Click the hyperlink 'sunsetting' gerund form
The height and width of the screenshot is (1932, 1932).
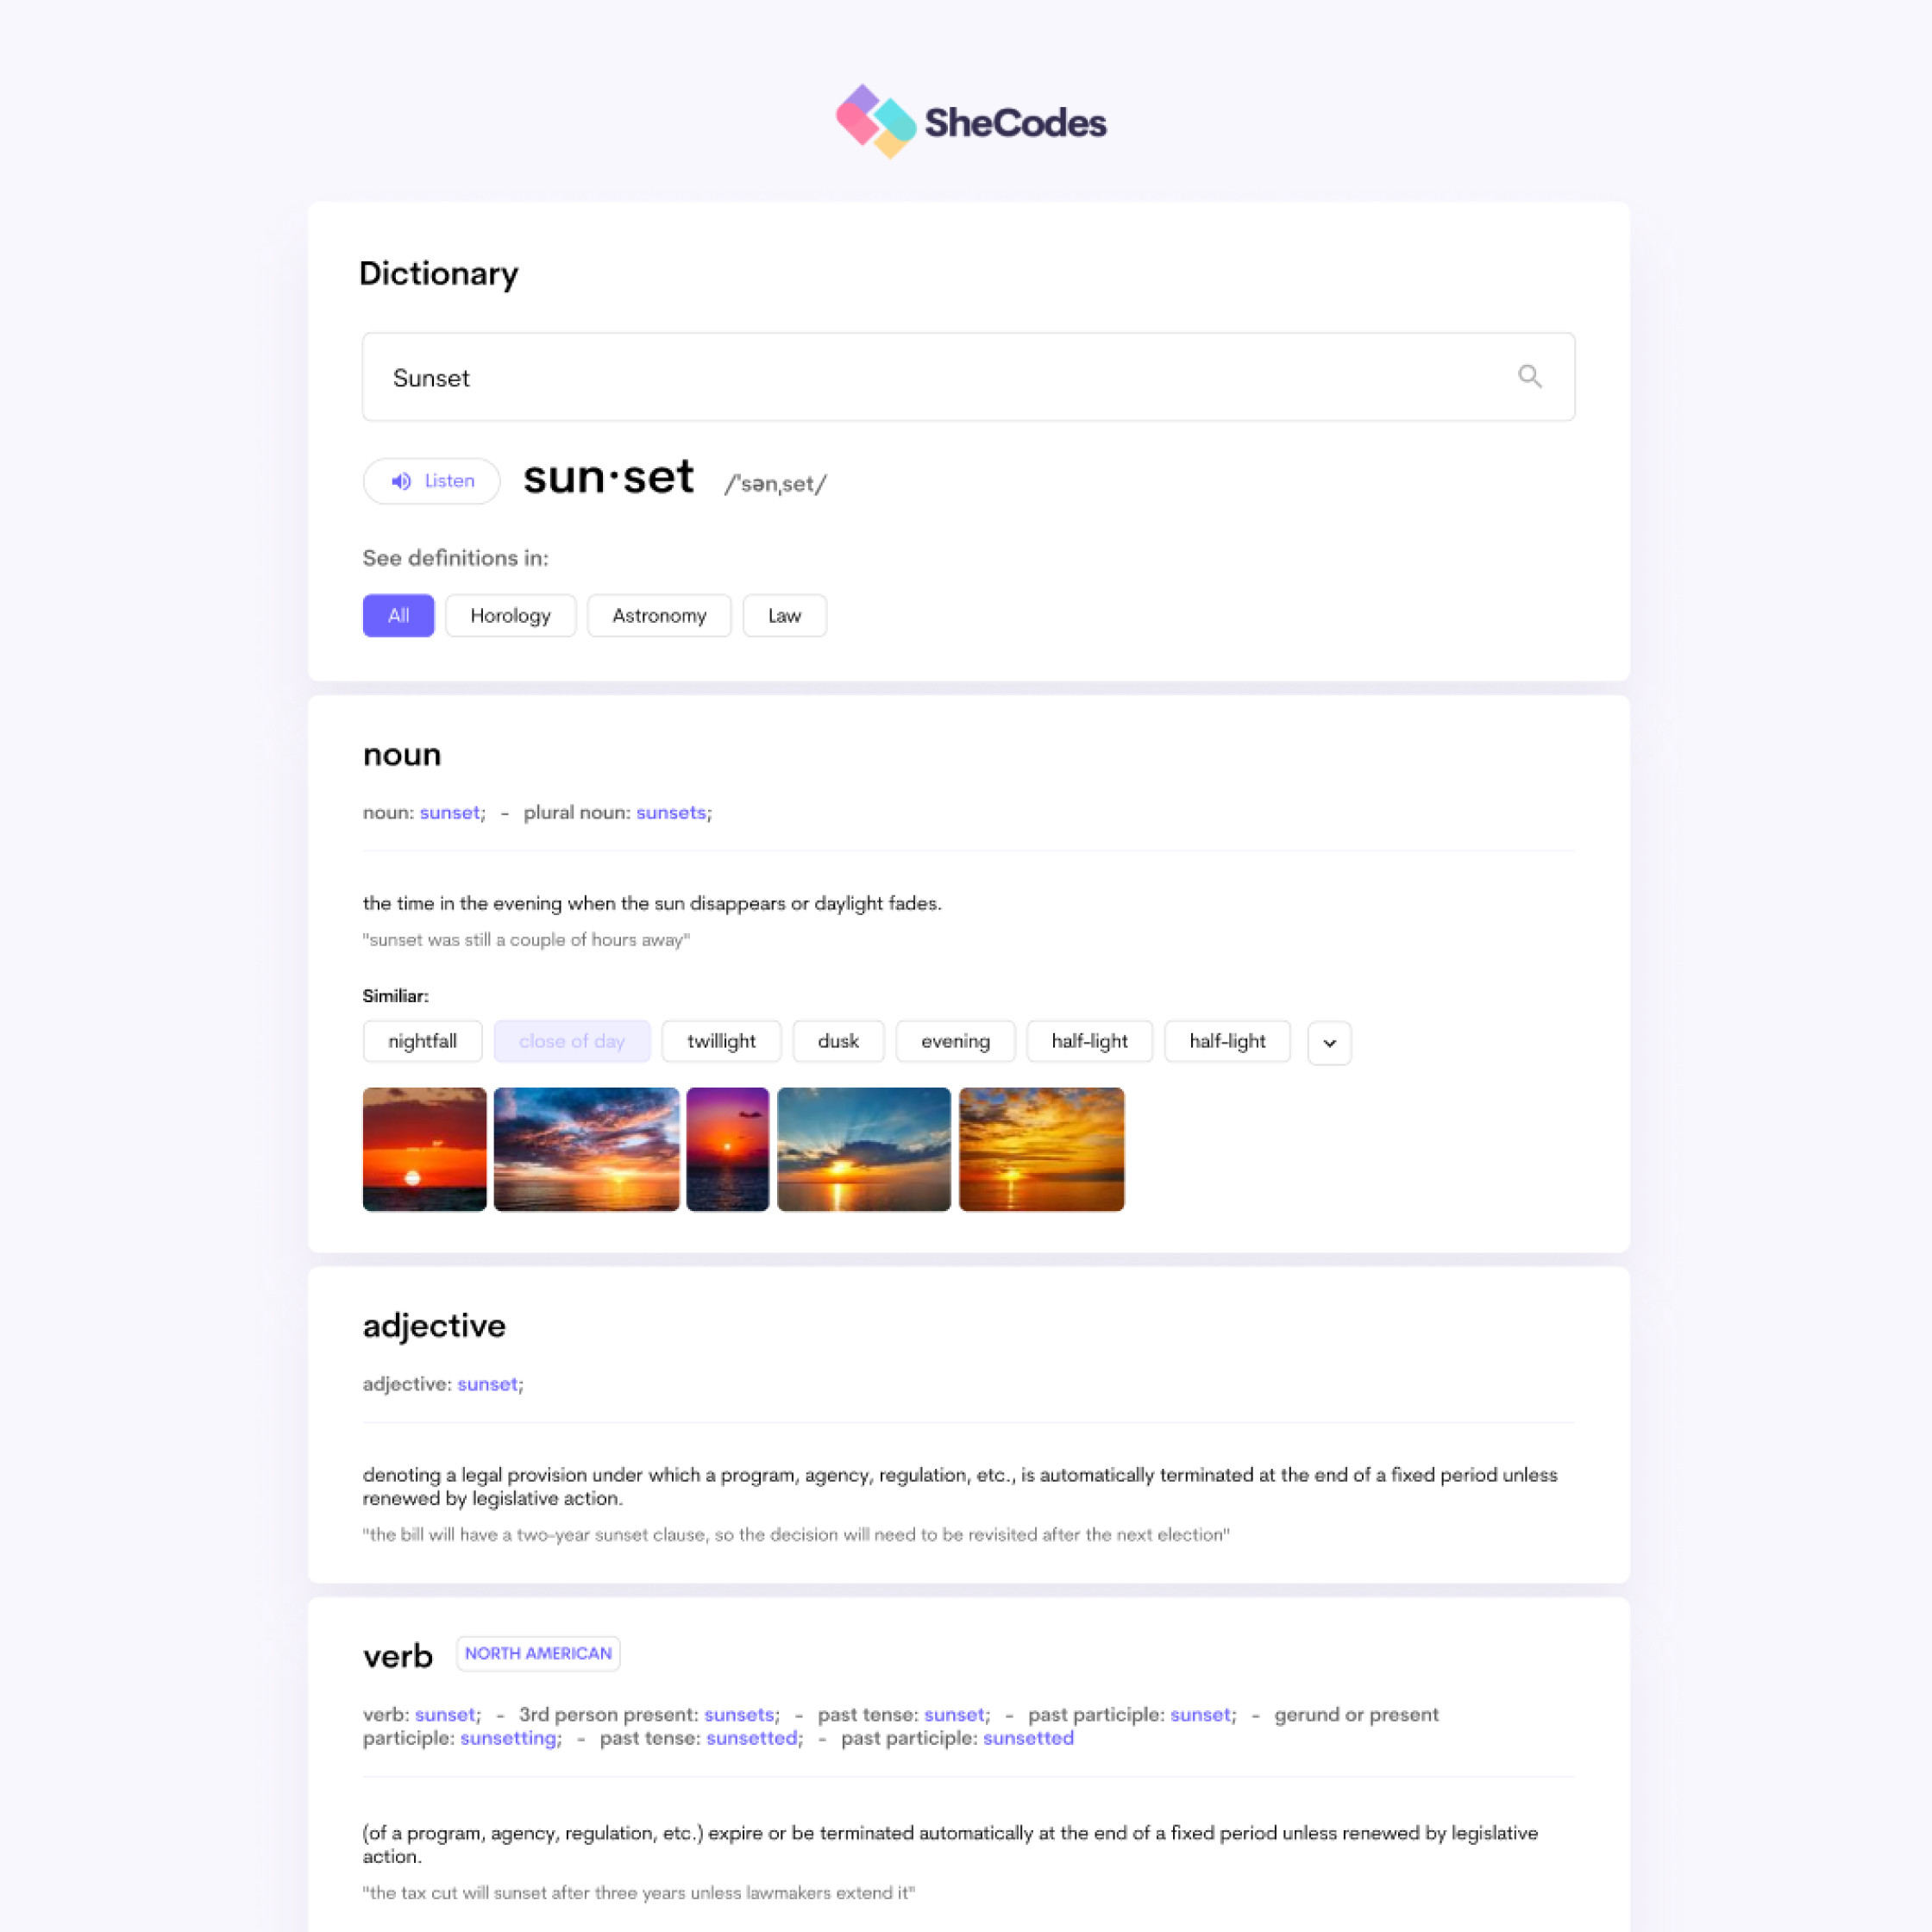[x=506, y=1737]
